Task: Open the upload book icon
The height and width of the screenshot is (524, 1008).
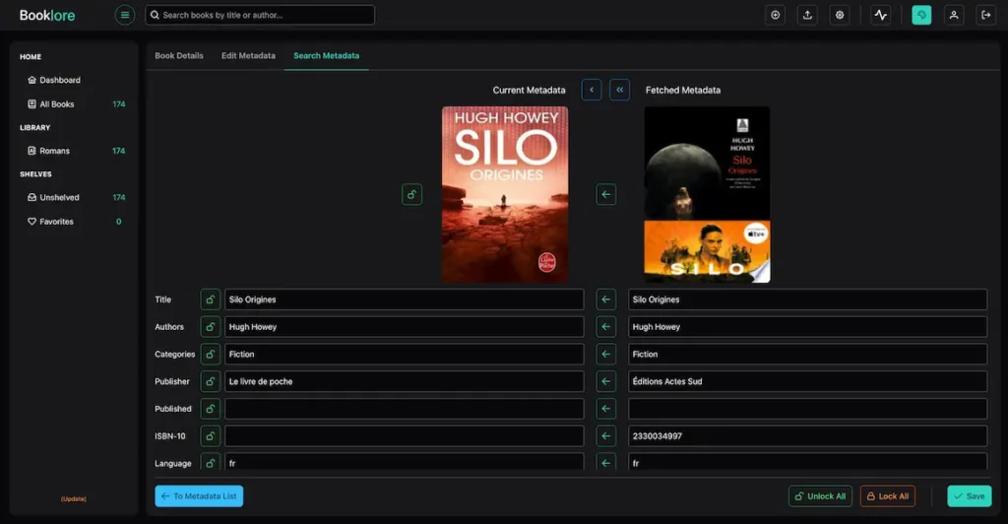Action: click(x=807, y=15)
